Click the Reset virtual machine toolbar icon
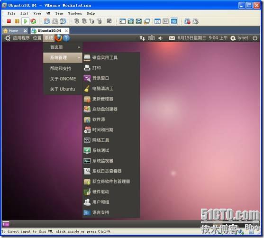264x238 pixels. [x=33, y=21]
